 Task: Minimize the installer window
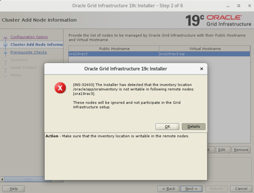[x=228, y=6]
